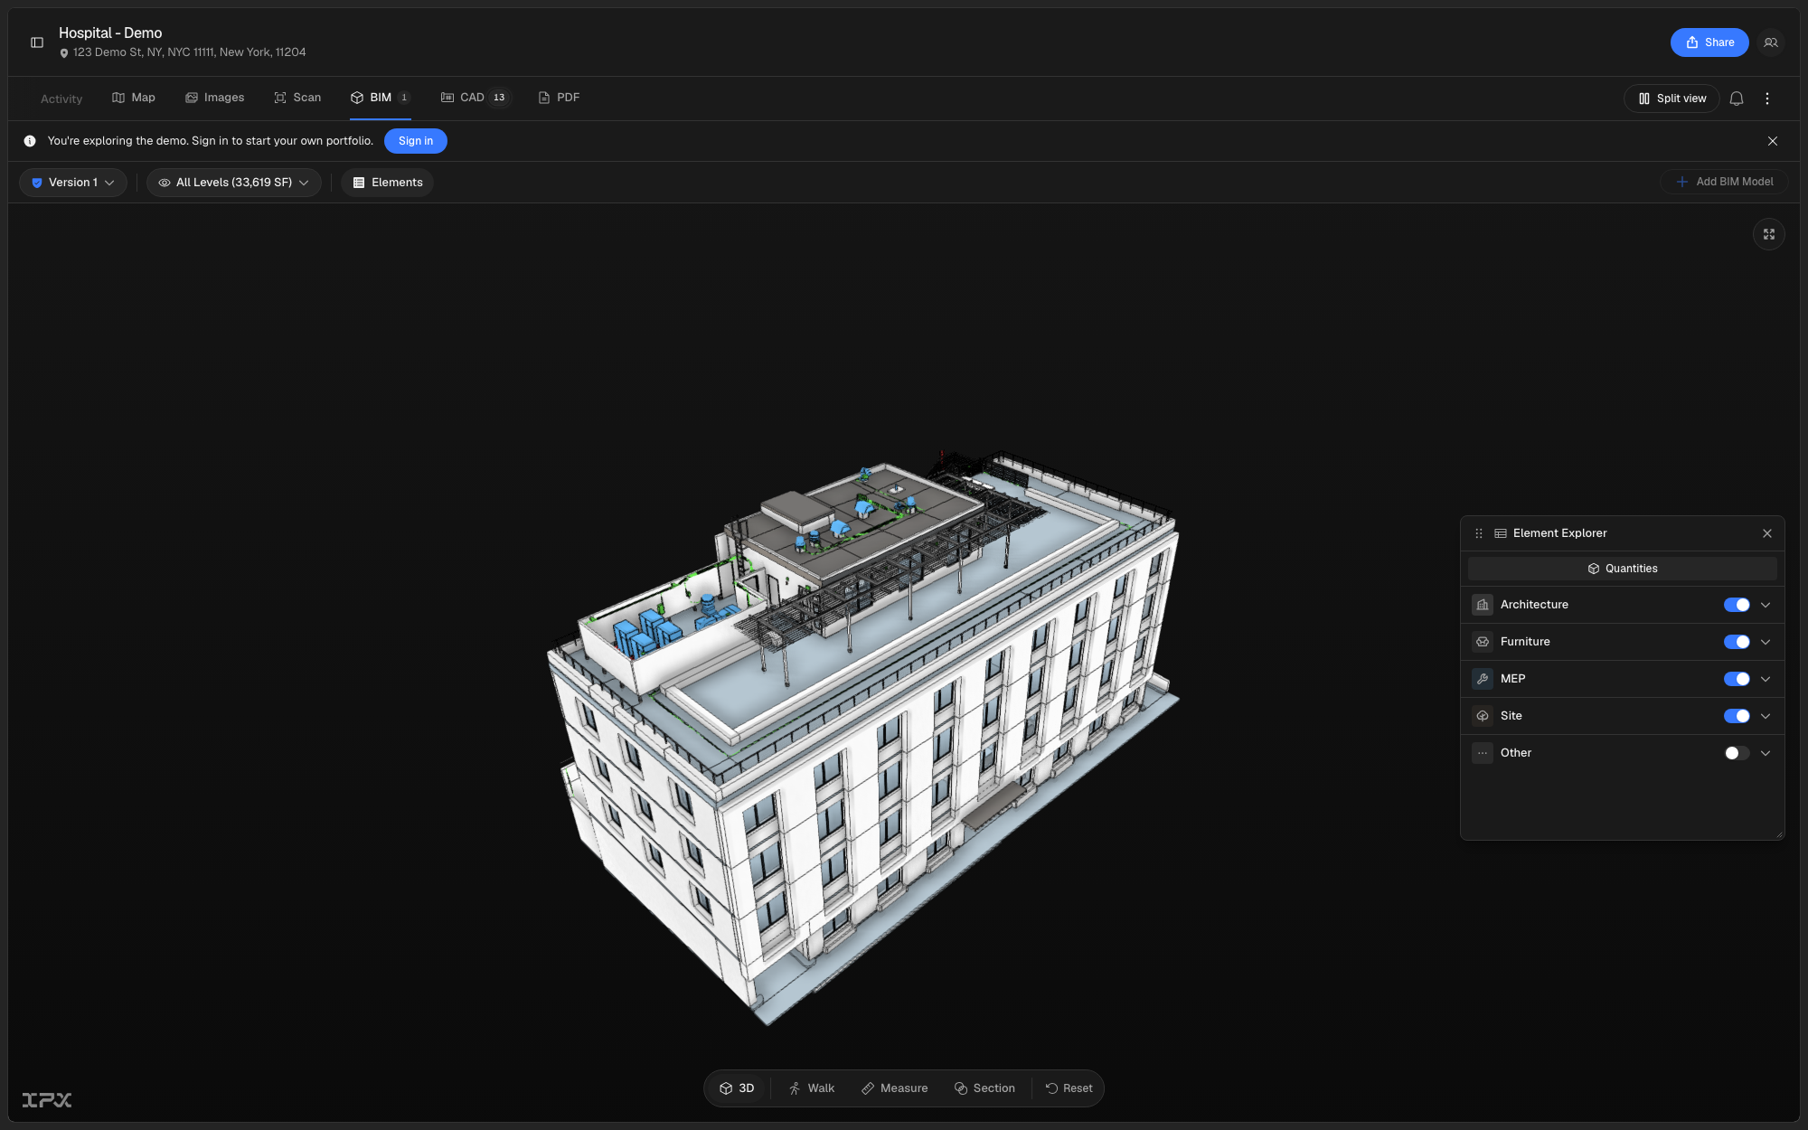This screenshot has width=1808, height=1130.
Task: Expand the Other category chevron
Action: pos(1766,753)
